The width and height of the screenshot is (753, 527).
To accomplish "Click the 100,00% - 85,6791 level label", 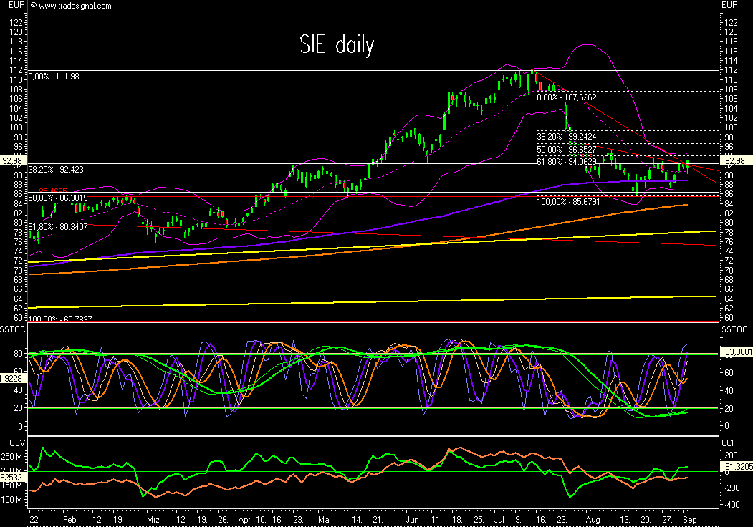I will tap(569, 202).
